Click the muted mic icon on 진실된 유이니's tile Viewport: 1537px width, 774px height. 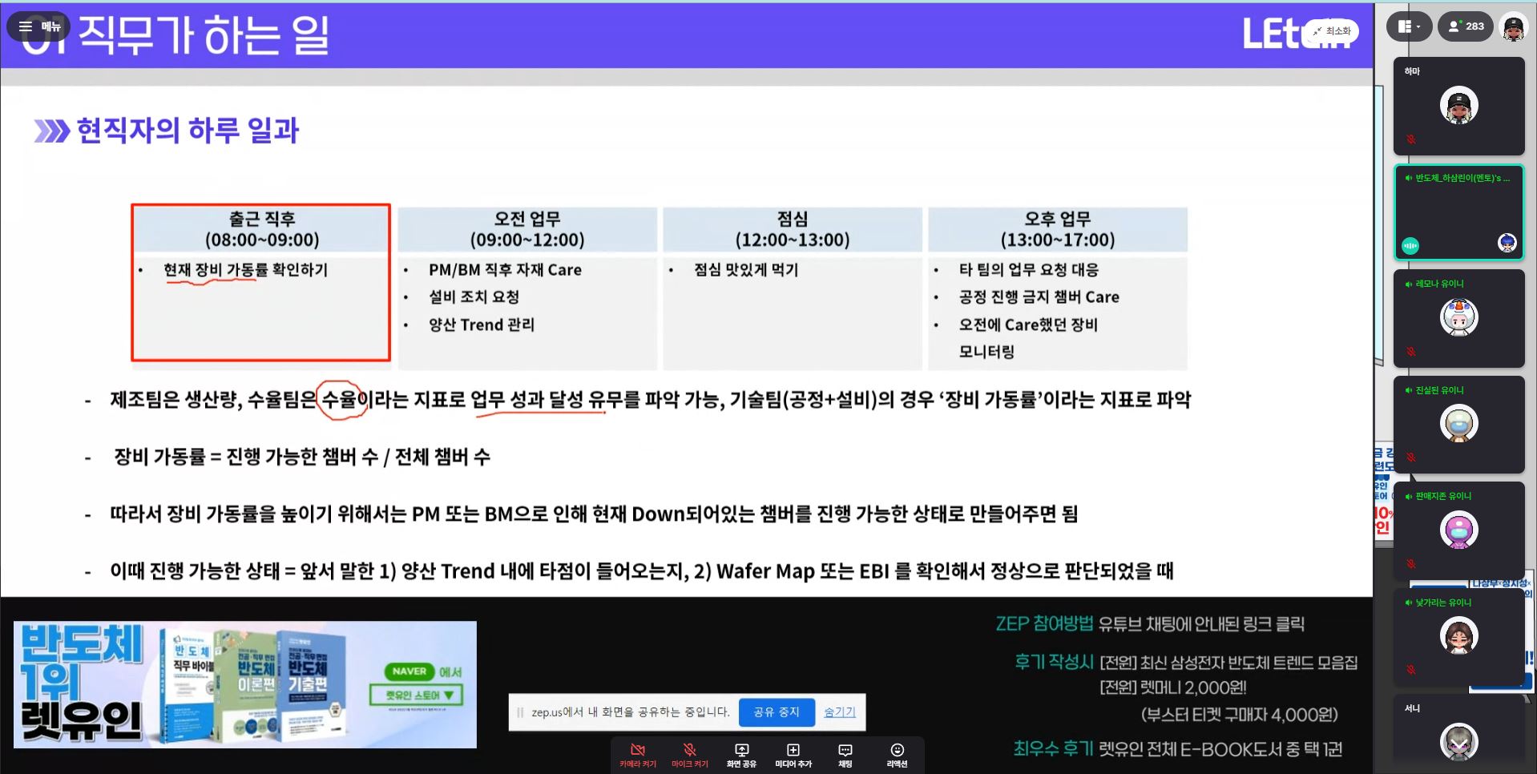pyautogui.click(x=1411, y=458)
